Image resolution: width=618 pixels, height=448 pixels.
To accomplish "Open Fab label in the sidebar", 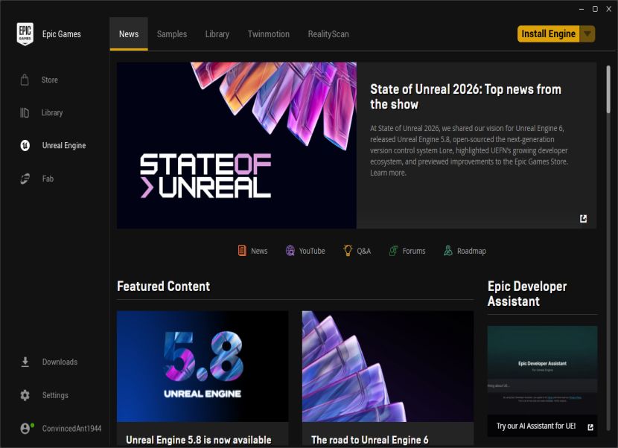I will (48, 179).
